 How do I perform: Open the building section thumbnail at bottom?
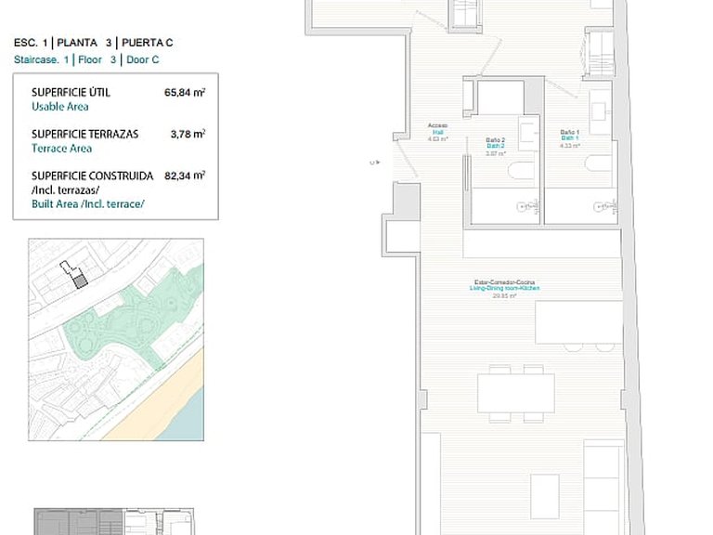[x=113, y=522]
